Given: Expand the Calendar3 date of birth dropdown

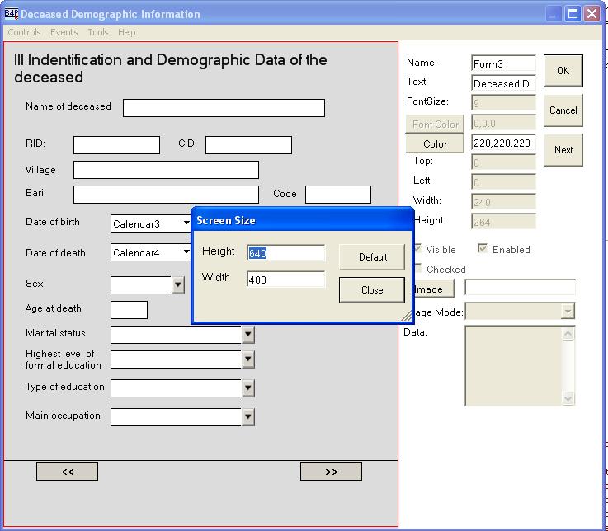Looking at the screenshot, I should [x=186, y=223].
